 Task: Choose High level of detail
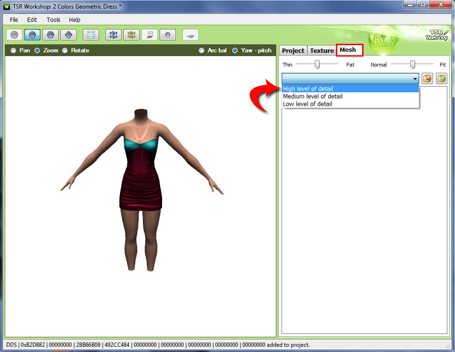[x=350, y=88]
